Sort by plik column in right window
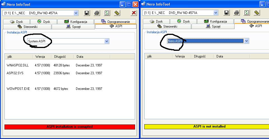The image size is (269, 139). [159, 56]
